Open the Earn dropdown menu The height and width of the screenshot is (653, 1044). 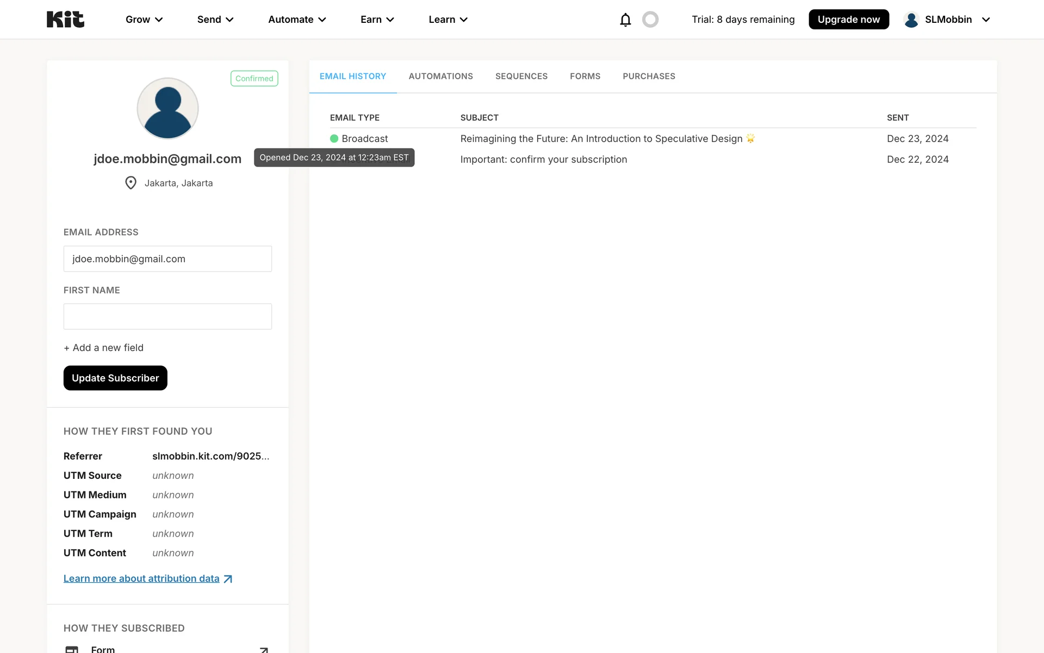coord(377,20)
